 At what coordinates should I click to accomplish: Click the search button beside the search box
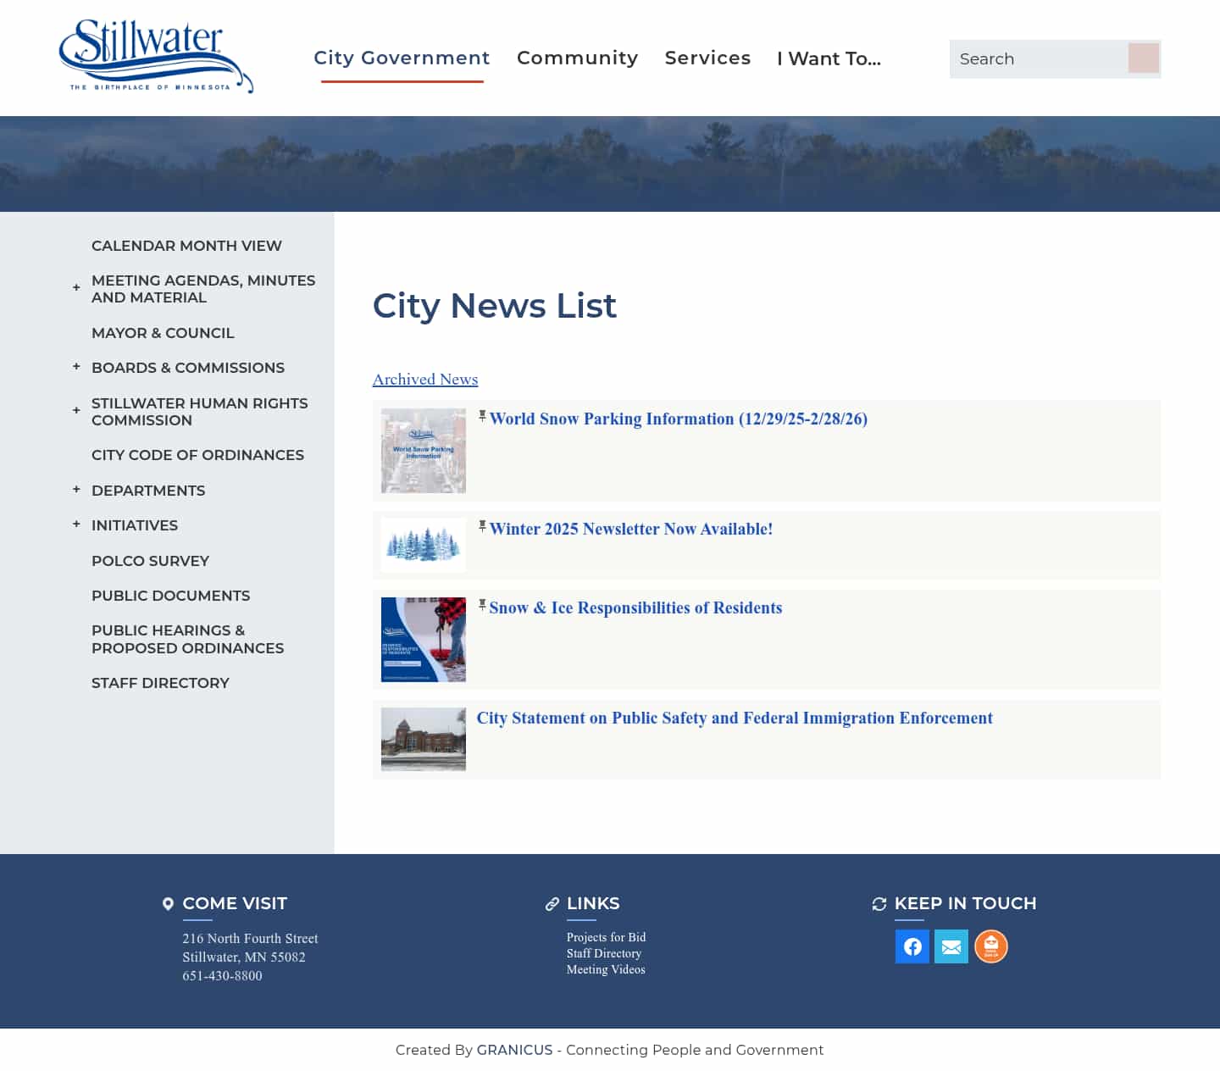coord(1145,58)
